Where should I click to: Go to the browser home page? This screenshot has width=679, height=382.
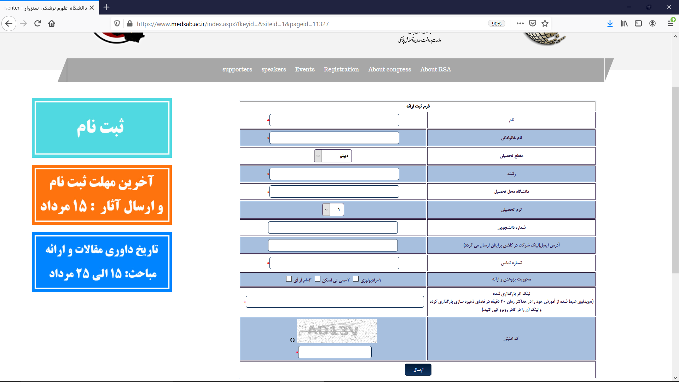click(x=52, y=23)
